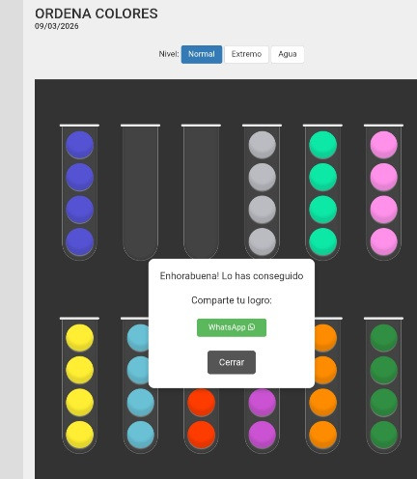Share the result via the WhatsApp button

point(232,327)
